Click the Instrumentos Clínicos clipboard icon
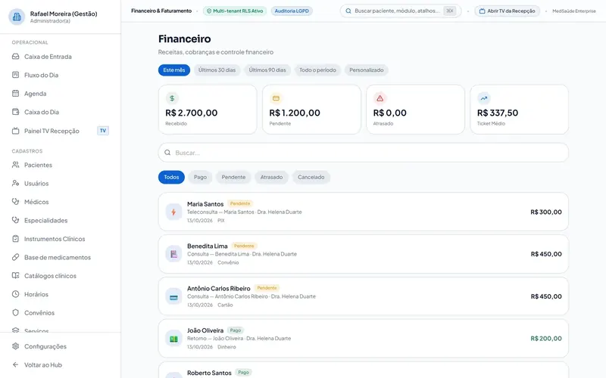 coord(15,239)
